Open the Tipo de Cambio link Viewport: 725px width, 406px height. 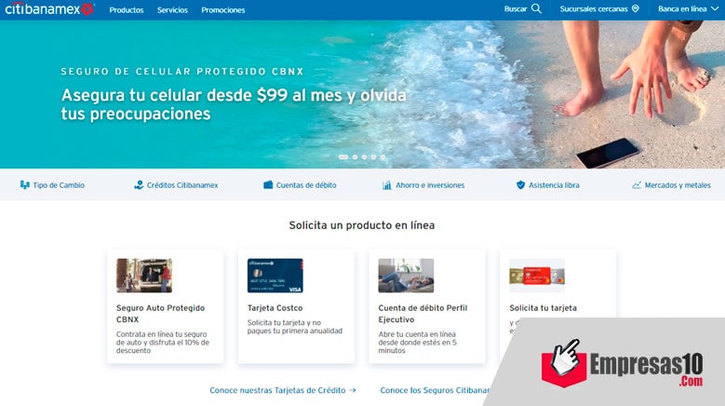point(59,185)
